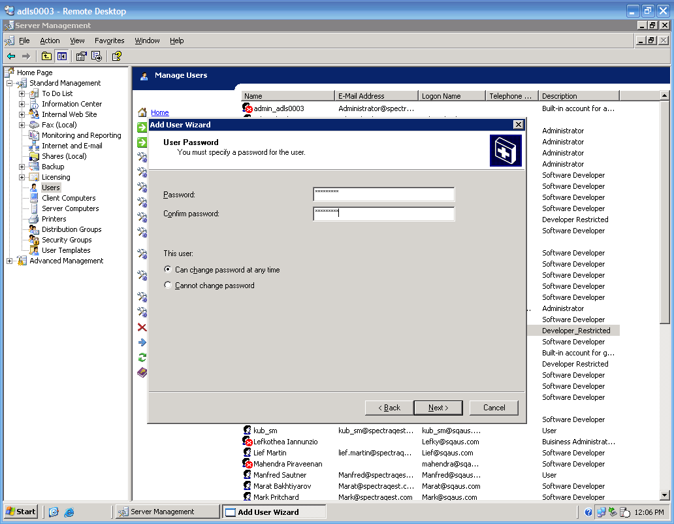Select Can change password at any time
Image resolution: width=674 pixels, height=524 pixels.
coord(168,269)
